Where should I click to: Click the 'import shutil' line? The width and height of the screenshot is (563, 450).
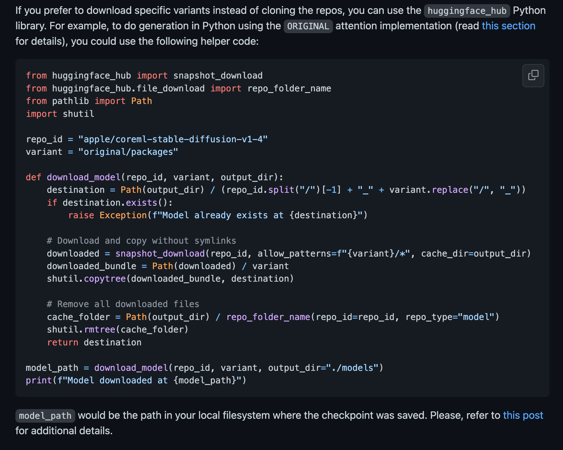pos(60,114)
